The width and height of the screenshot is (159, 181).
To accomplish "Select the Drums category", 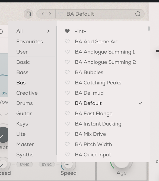I will coord(24,103).
